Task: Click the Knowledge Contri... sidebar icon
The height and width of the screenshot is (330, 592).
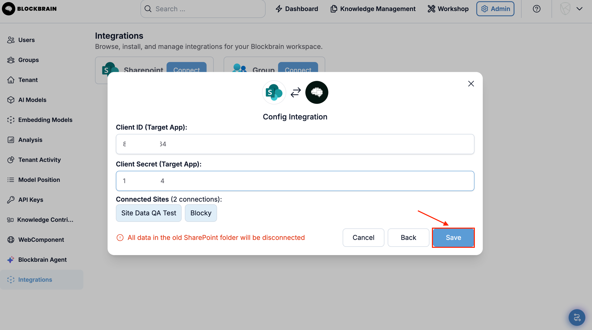Action: 10,220
